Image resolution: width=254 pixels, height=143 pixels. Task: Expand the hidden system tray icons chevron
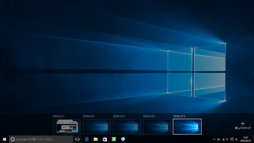pos(214,139)
